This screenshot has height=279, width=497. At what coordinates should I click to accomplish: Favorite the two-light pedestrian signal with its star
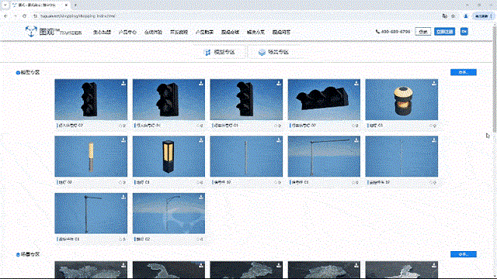[x=198, y=126]
